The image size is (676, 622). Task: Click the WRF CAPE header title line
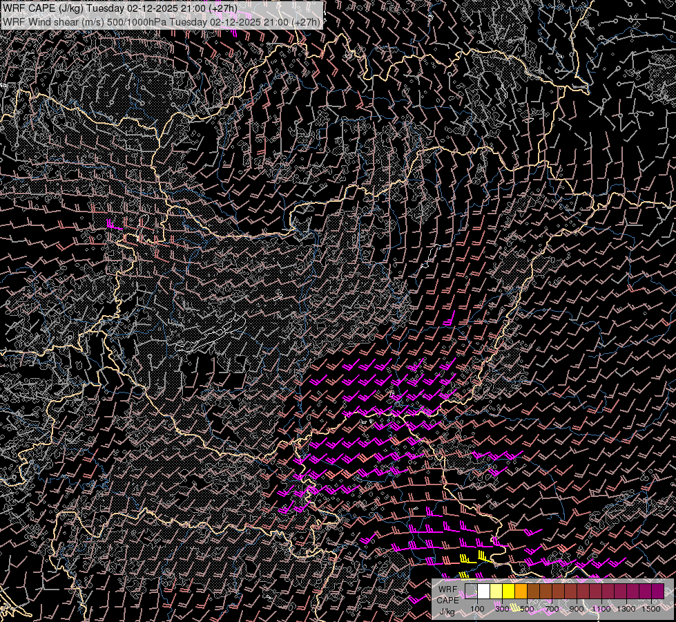coord(120,8)
